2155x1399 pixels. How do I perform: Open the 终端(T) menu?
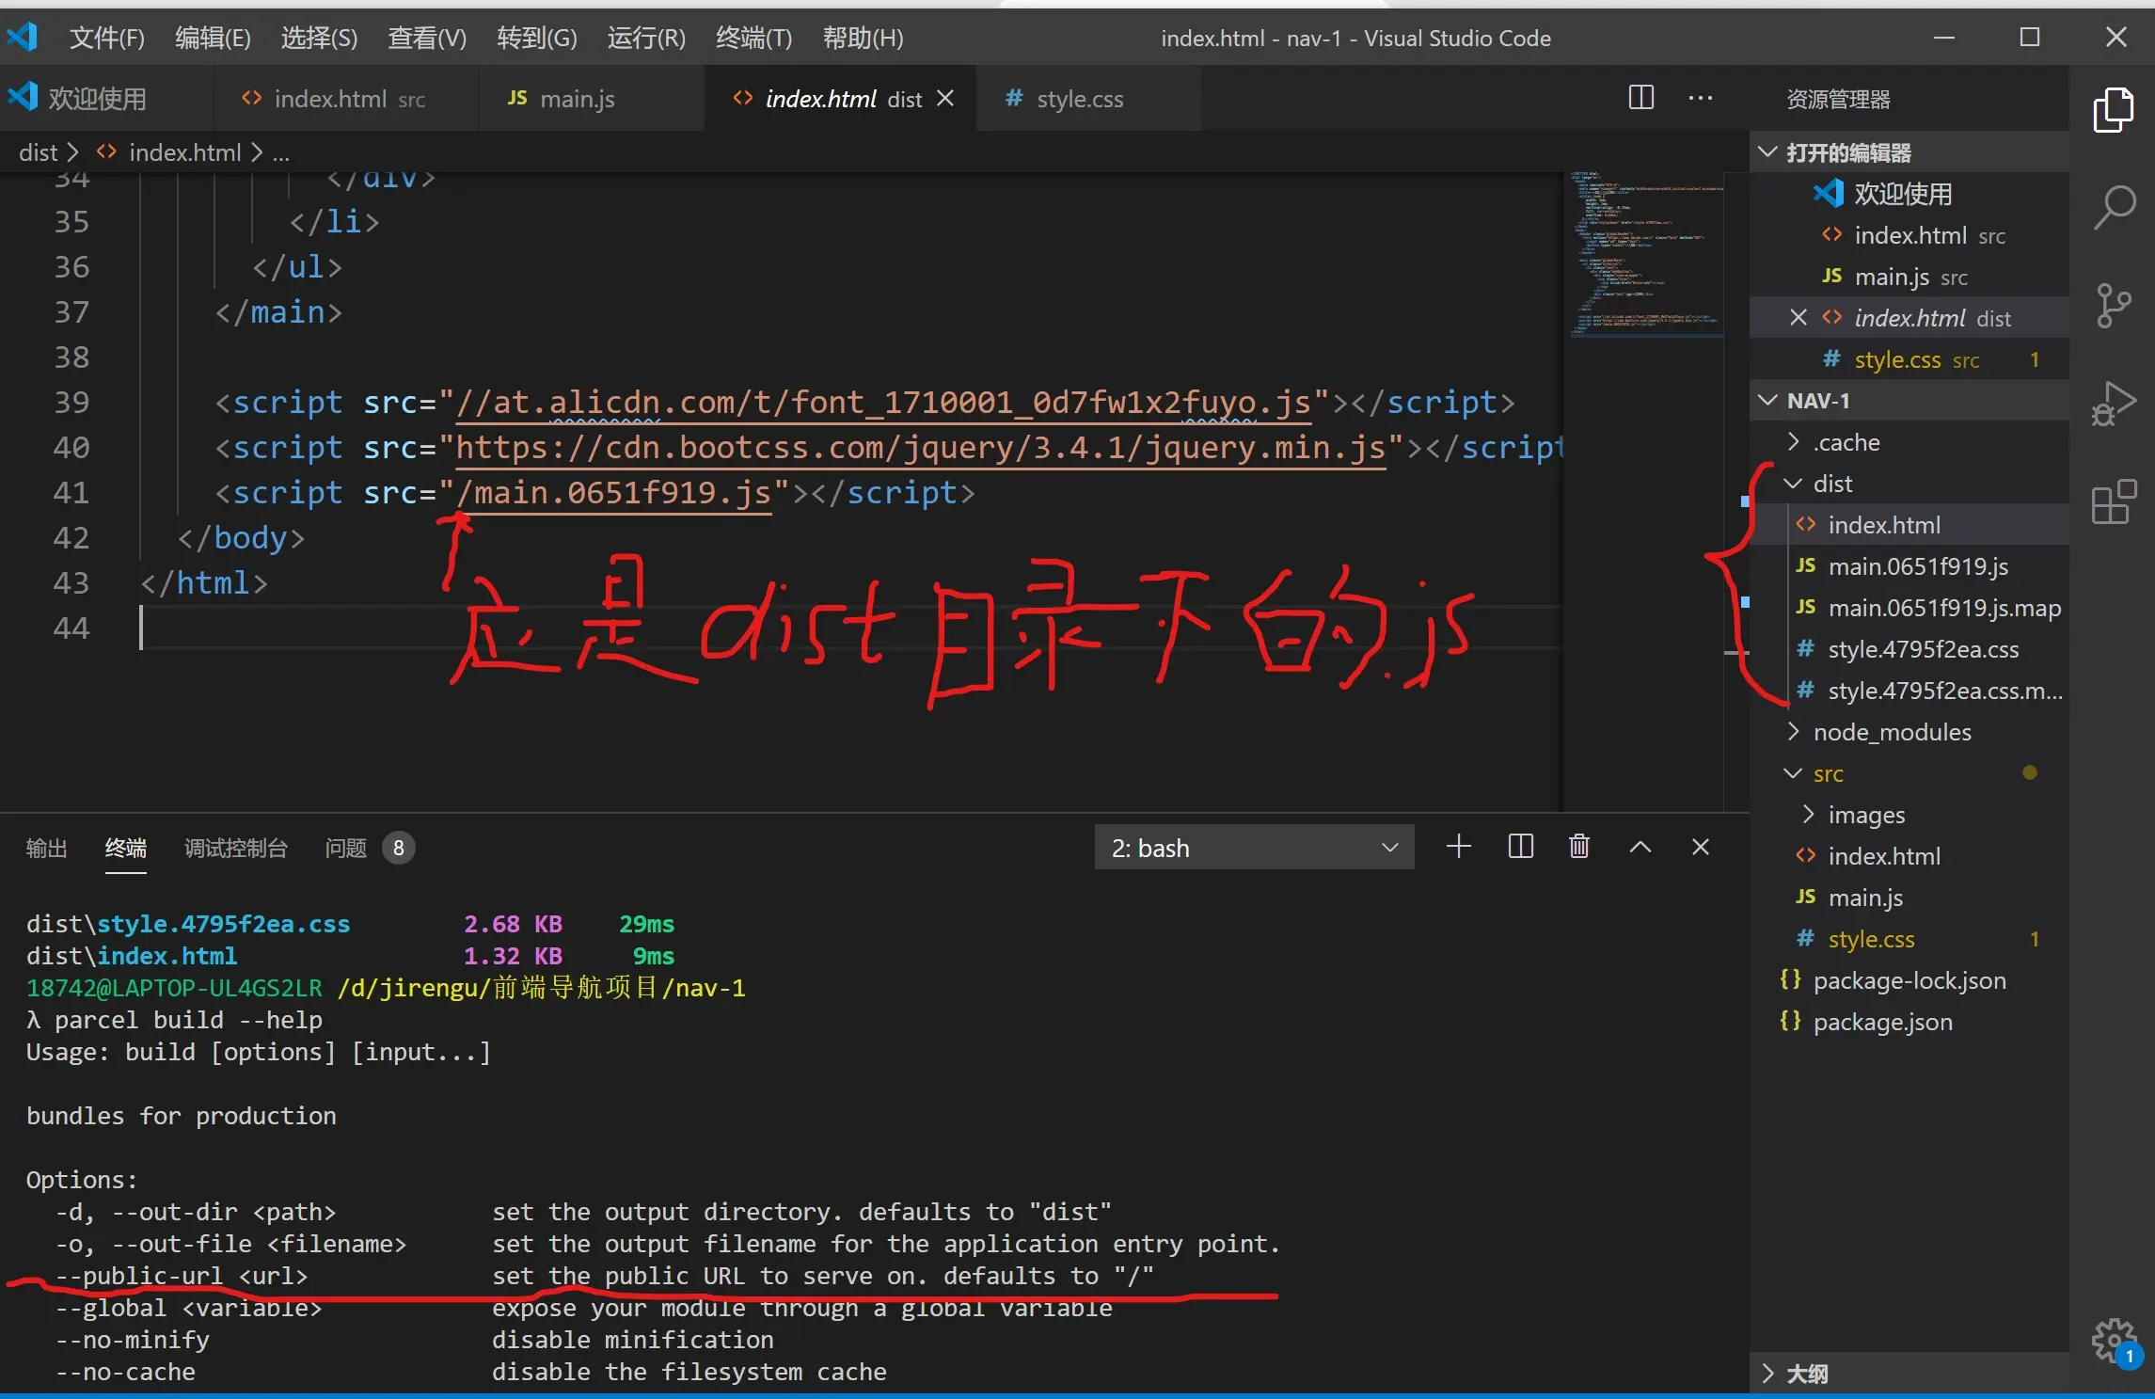pyautogui.click(x=753, y=38)
